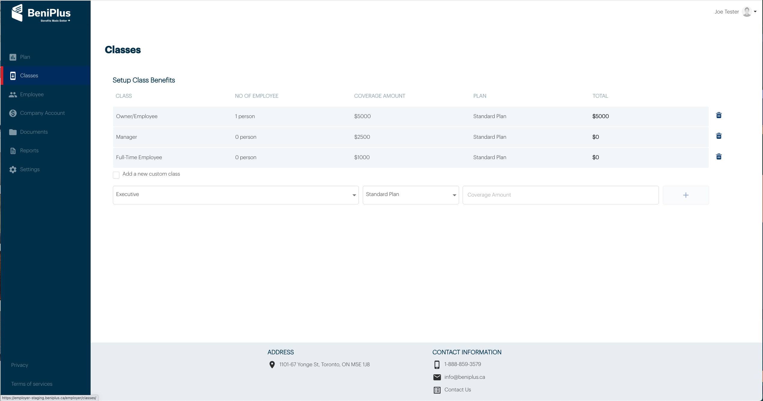The width and height of the screenshot is (763, 401).
Task: Click the bold $5000 total value
Action: 600,116
